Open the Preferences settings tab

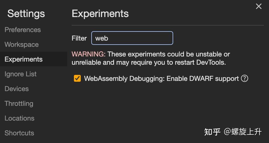23,30
